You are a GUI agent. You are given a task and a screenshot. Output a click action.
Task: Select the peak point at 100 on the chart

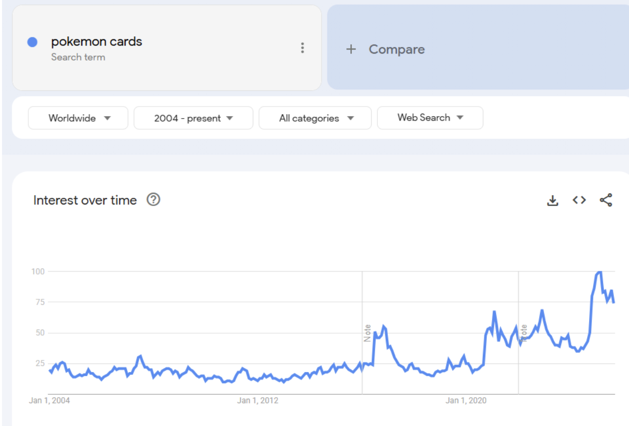click(x=599, y=272)
